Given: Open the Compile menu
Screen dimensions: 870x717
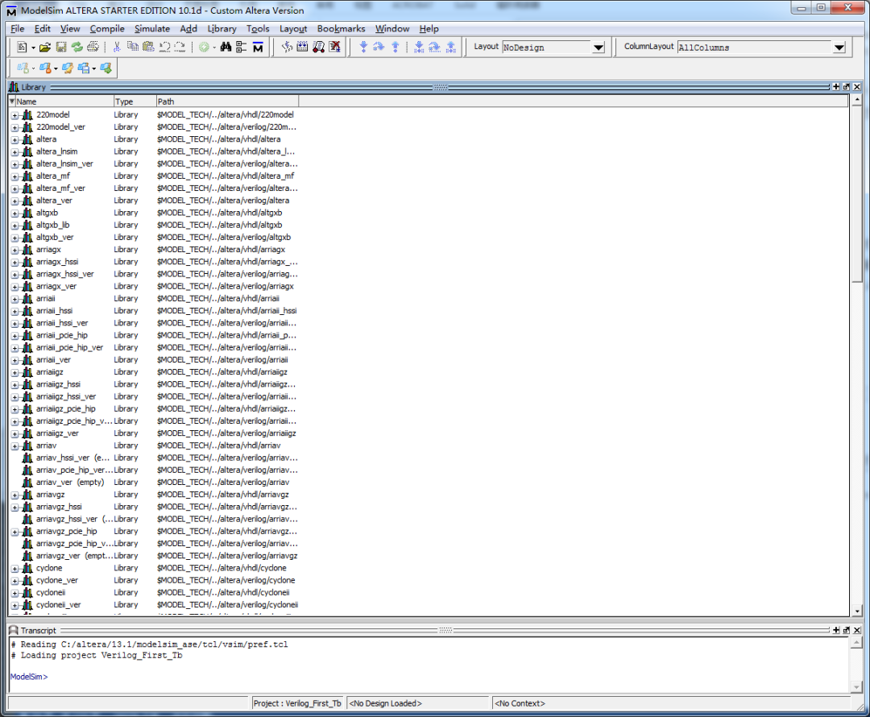Looking at the screenshot, I should pos(107,28).
